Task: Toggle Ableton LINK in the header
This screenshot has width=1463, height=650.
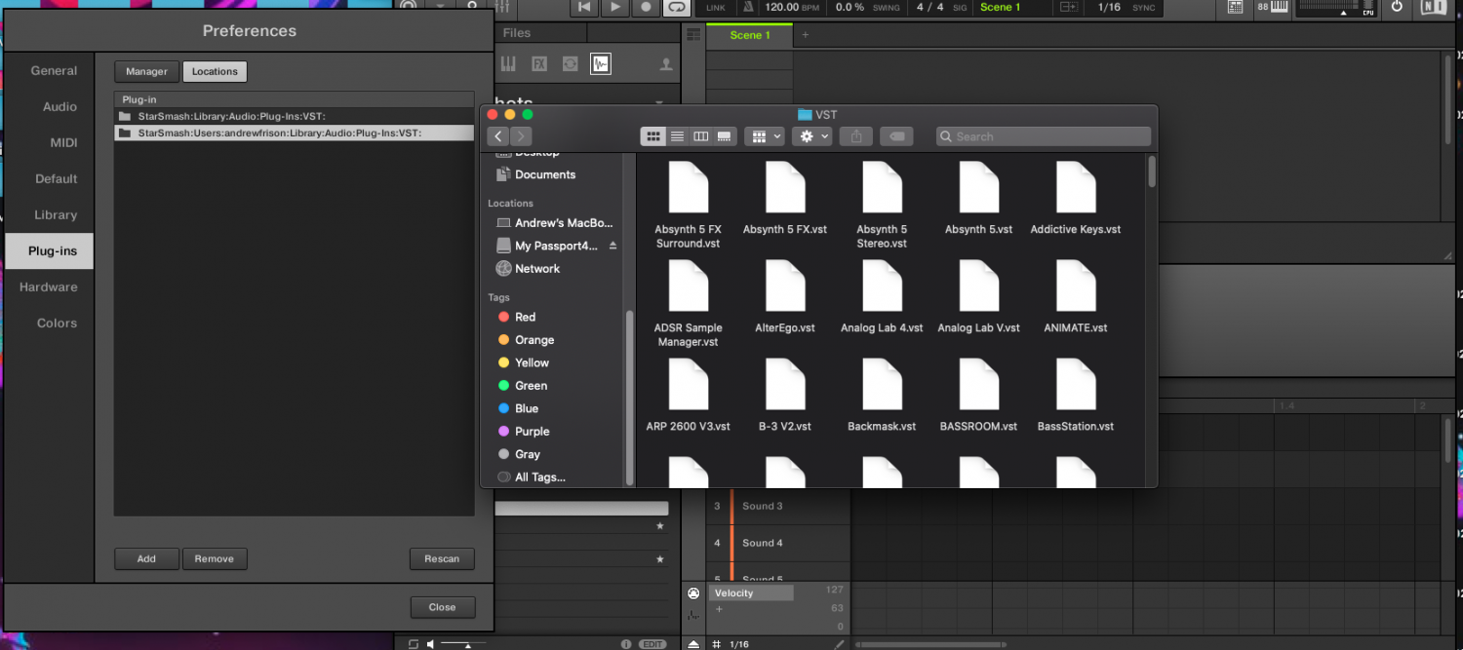Action: [716, 8]
